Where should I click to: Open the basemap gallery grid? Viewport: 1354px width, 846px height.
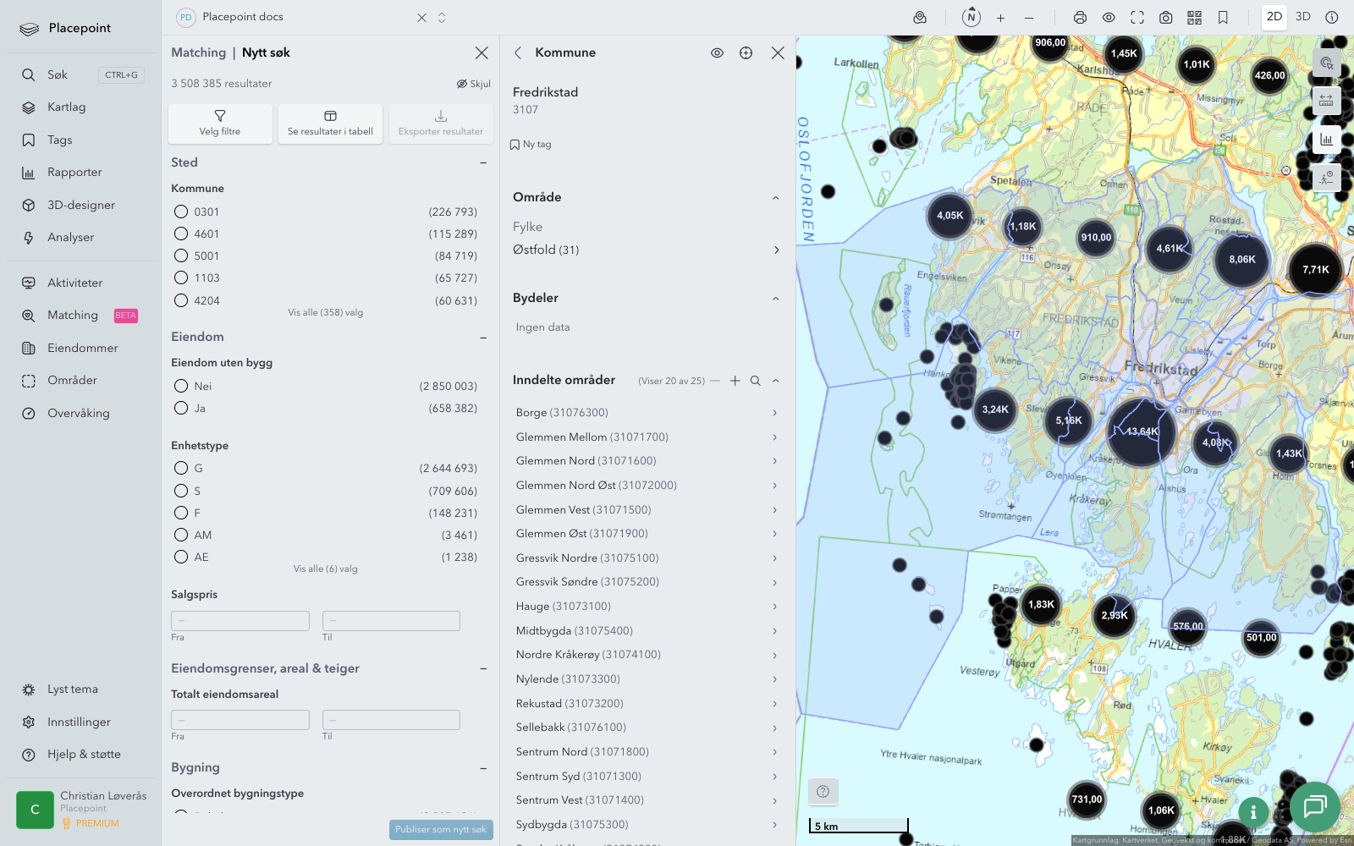(x=1195, y=18)
